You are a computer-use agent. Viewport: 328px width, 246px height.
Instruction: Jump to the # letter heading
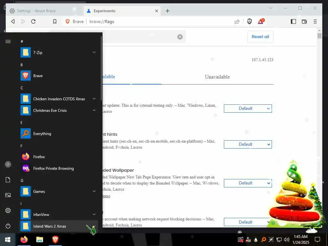pyautogui.click(x=22, y=41)
